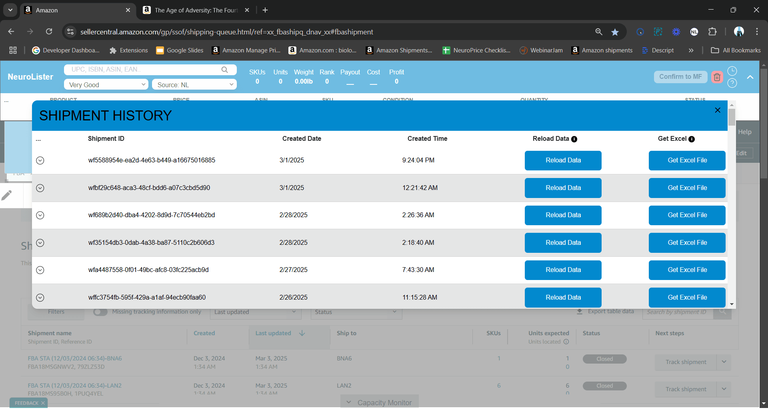768x410 pixels.
Task: Close the Shipment History dialog
Action: click(x=718, y=110)
